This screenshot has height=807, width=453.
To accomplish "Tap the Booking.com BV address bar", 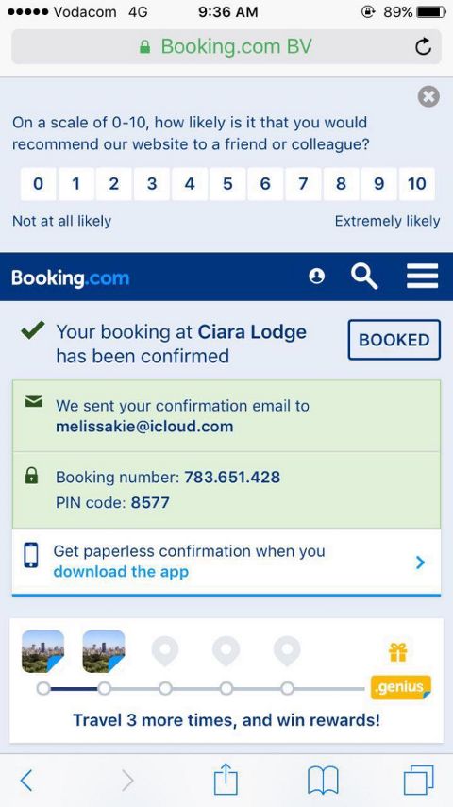I will 226,47.
